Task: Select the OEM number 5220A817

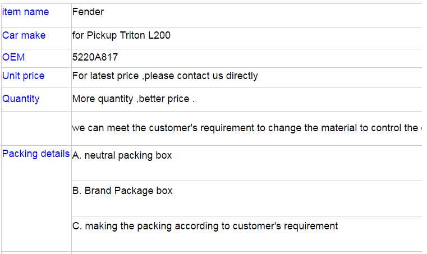Action: click(x=95, y=57)
